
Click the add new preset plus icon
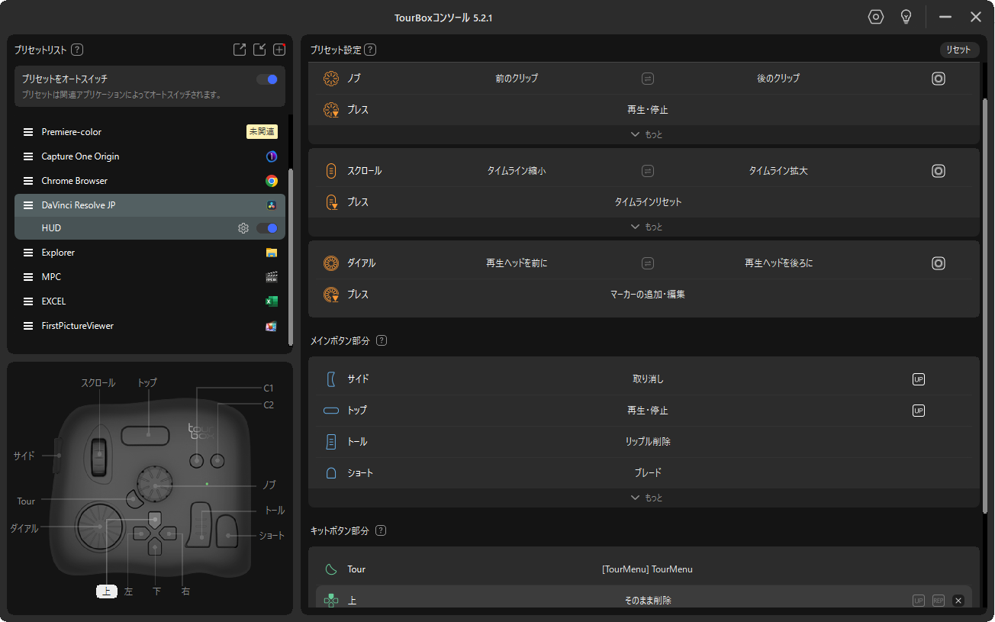(279, 50)
